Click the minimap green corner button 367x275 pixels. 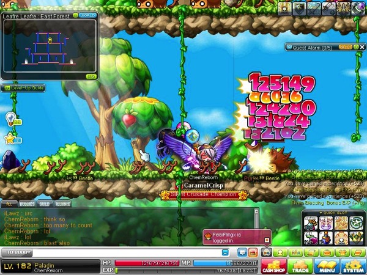coord(91,76)
